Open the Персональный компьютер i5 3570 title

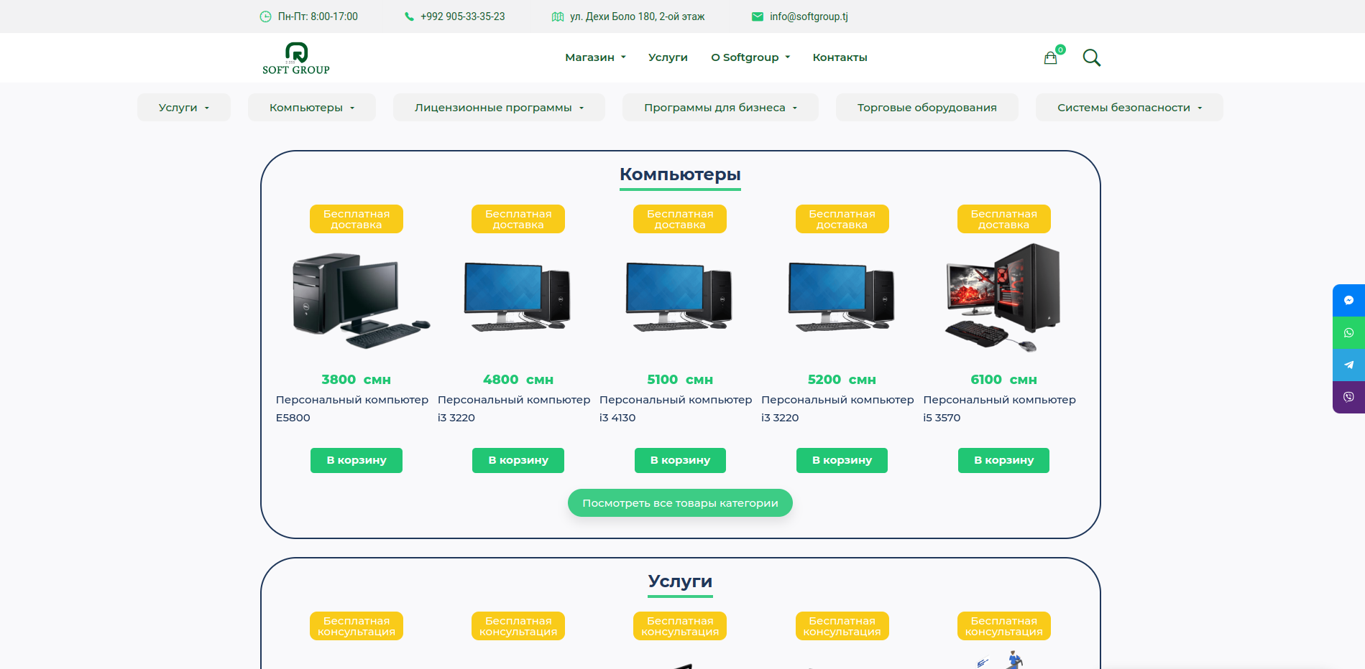click(x=999, y=408)
